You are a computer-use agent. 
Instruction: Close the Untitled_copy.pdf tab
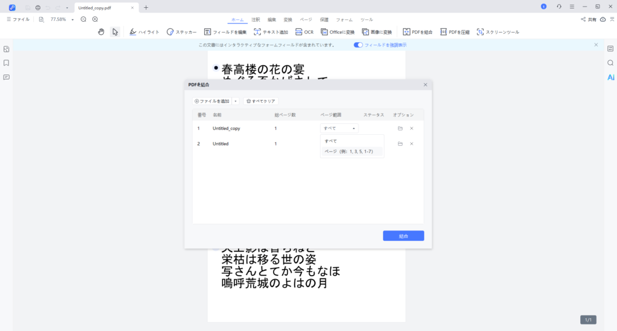(132, 7)
